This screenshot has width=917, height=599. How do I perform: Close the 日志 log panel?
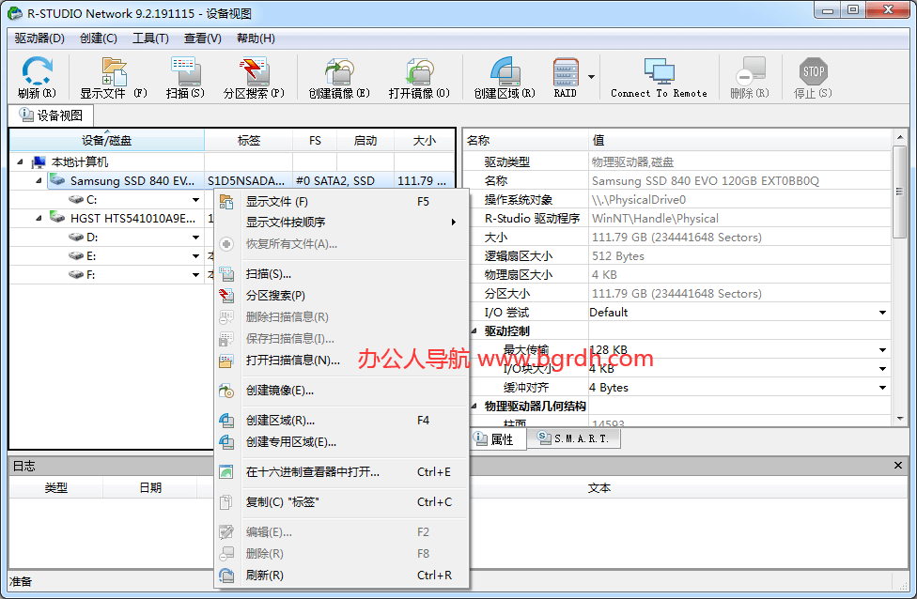pyautogui.click(x=897, y=465)
